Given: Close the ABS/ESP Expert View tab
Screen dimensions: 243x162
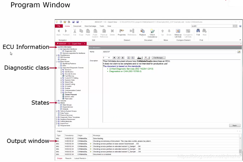Looking at the screenshot, I should [85, 44].
